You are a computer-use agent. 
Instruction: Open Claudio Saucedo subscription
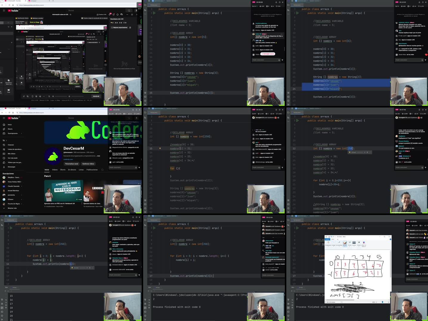11,186
